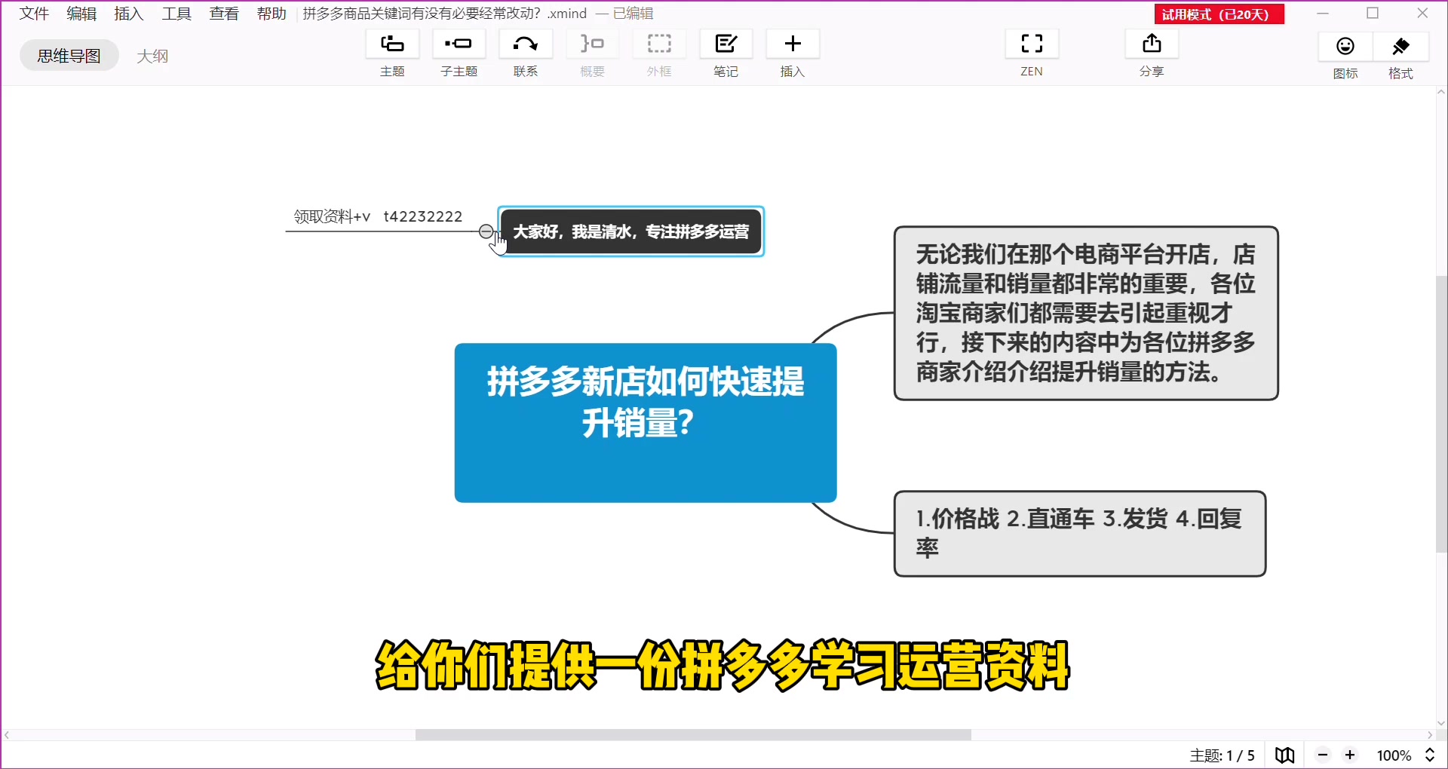This screenshot has height=769, width=1448.
Task: Click the 主题: 1 / 5 status text
Action: [x=1222, y=755]
